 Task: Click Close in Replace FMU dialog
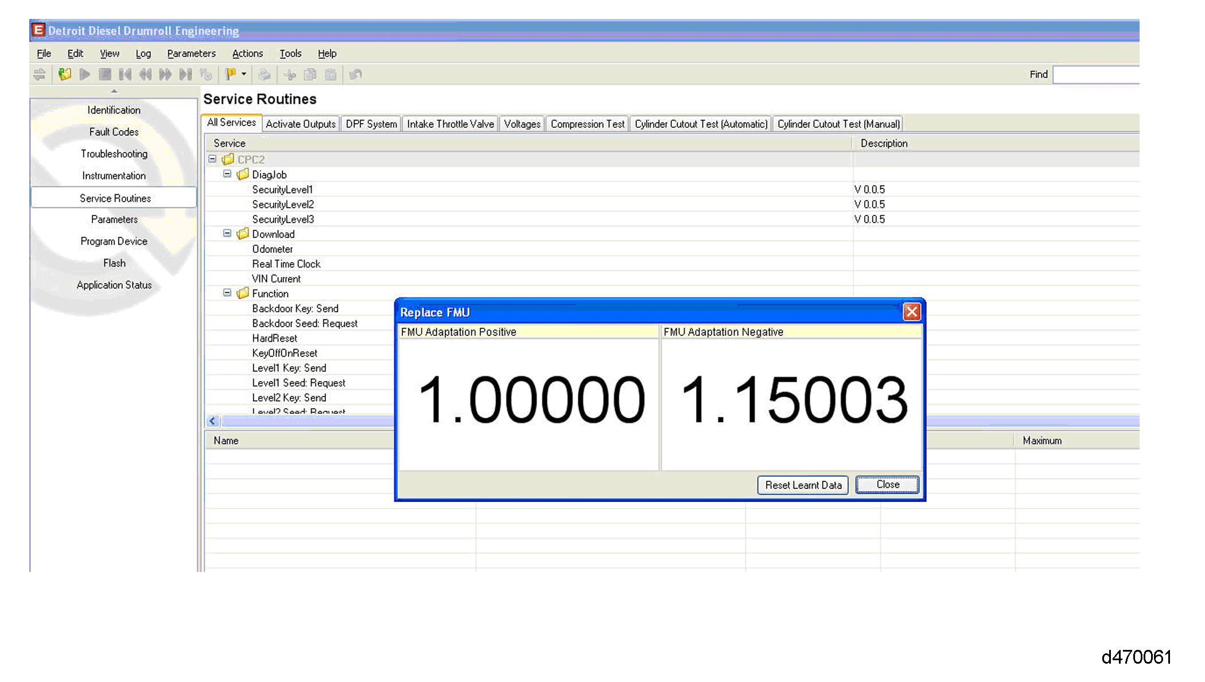pyautogui.click(x=887, y=485)
